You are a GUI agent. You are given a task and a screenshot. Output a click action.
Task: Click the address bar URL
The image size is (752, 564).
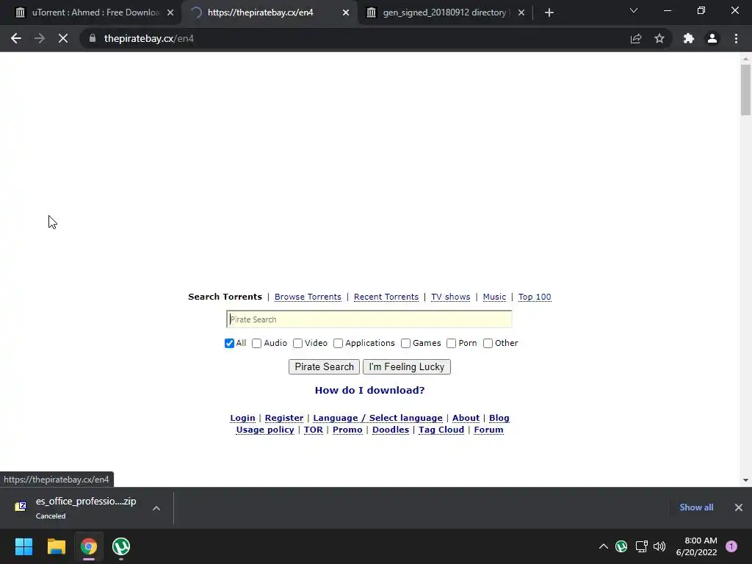[x=149, y=38]
